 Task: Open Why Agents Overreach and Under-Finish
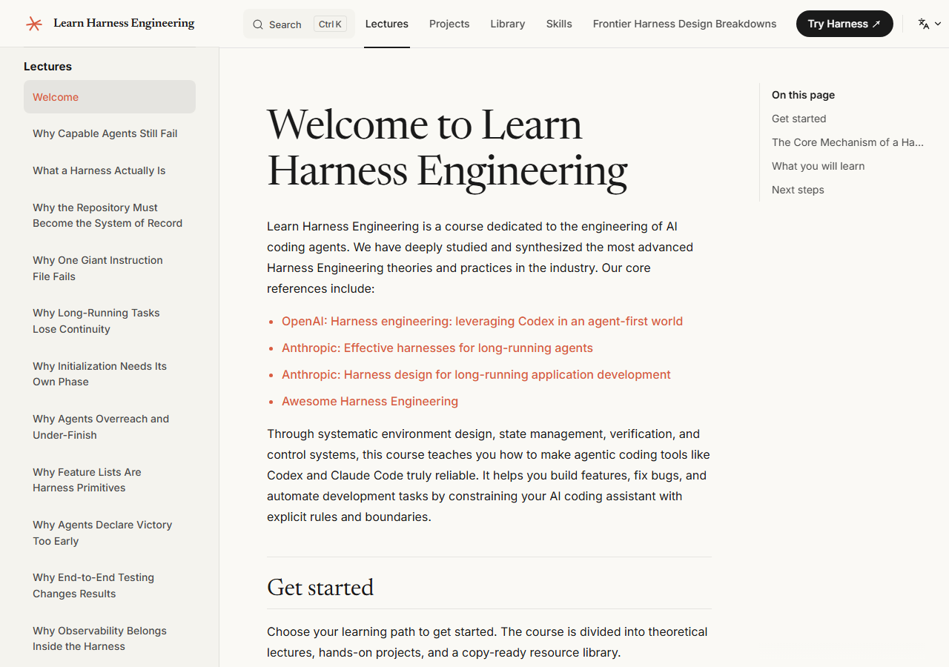point(110,427)
